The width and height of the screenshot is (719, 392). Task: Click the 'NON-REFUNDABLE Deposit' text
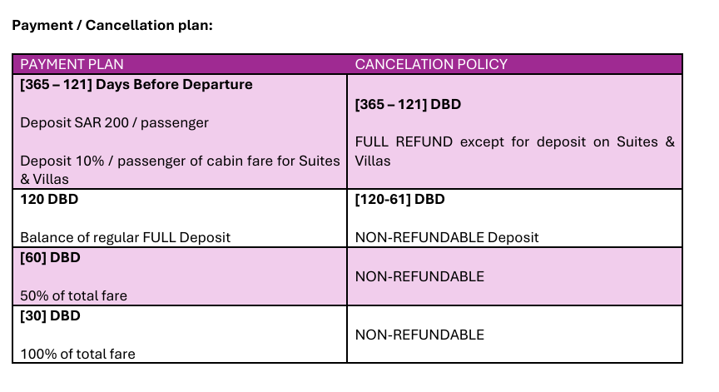point(447,237)
